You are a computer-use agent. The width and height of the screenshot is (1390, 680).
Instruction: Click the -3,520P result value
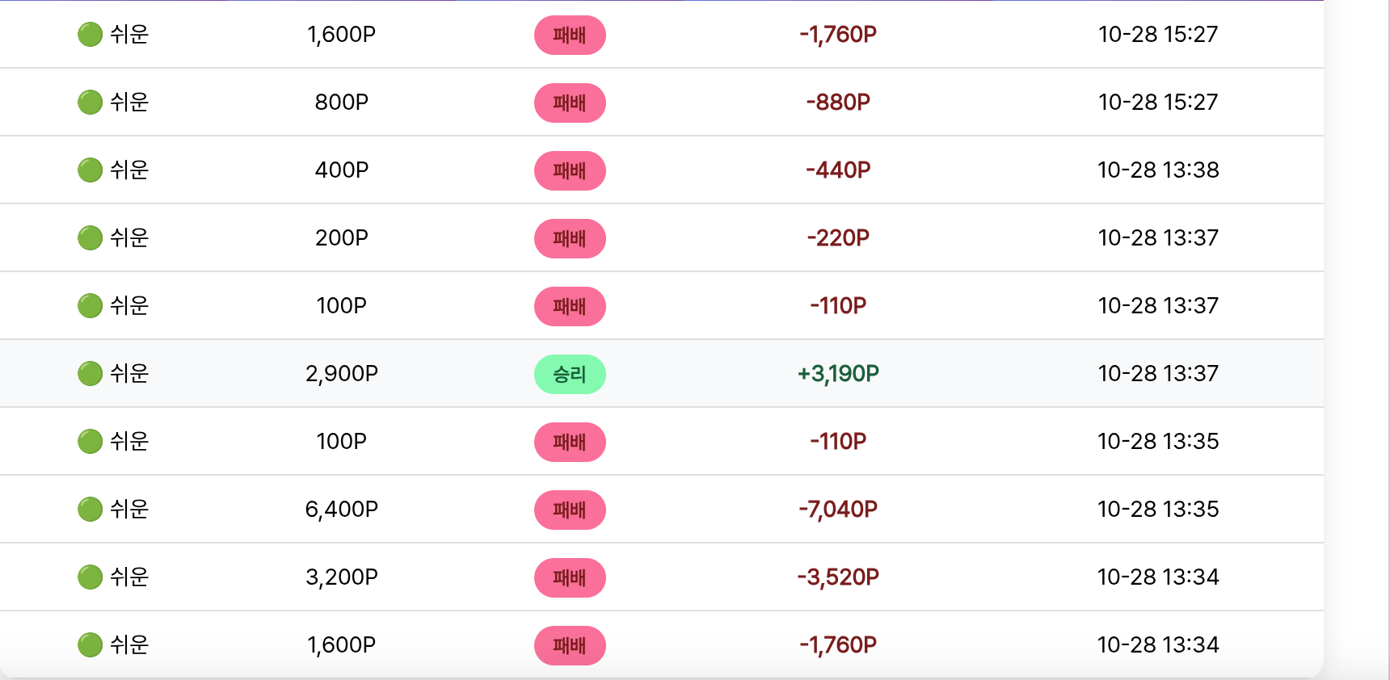pyautogui.click(x=838, y=577)
